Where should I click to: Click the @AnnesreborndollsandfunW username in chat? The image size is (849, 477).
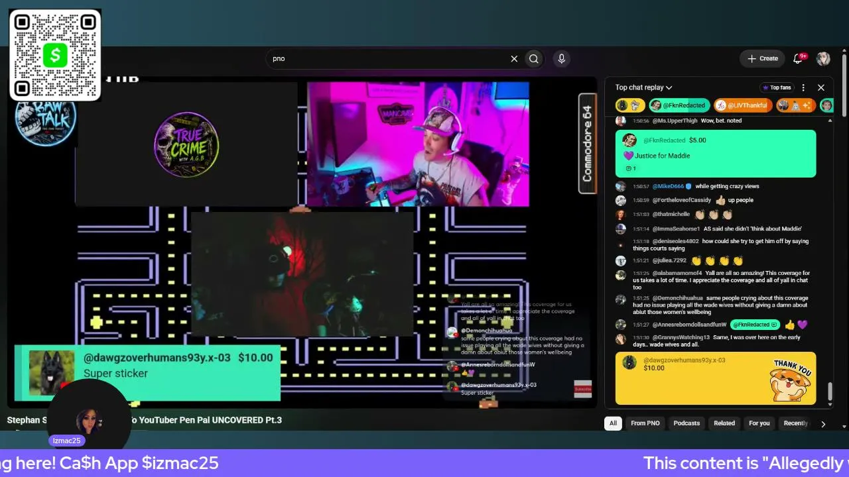[x=689, y=325]
